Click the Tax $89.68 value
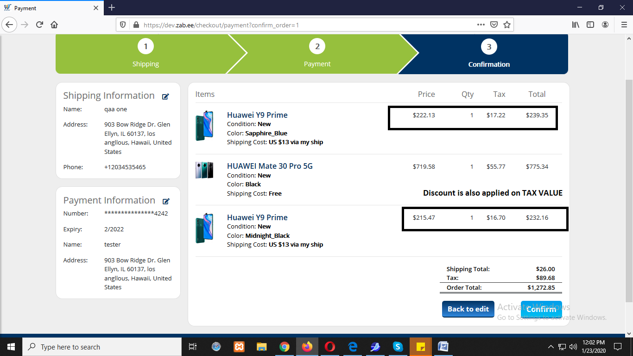The image size is (633, 356). click(x=545, y=278)
